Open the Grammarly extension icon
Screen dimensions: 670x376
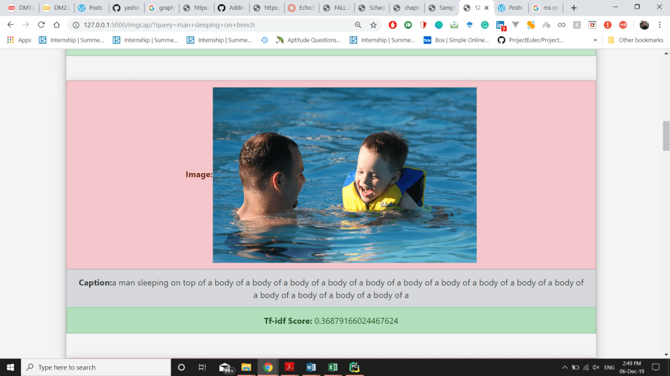[x=485, y=25]
